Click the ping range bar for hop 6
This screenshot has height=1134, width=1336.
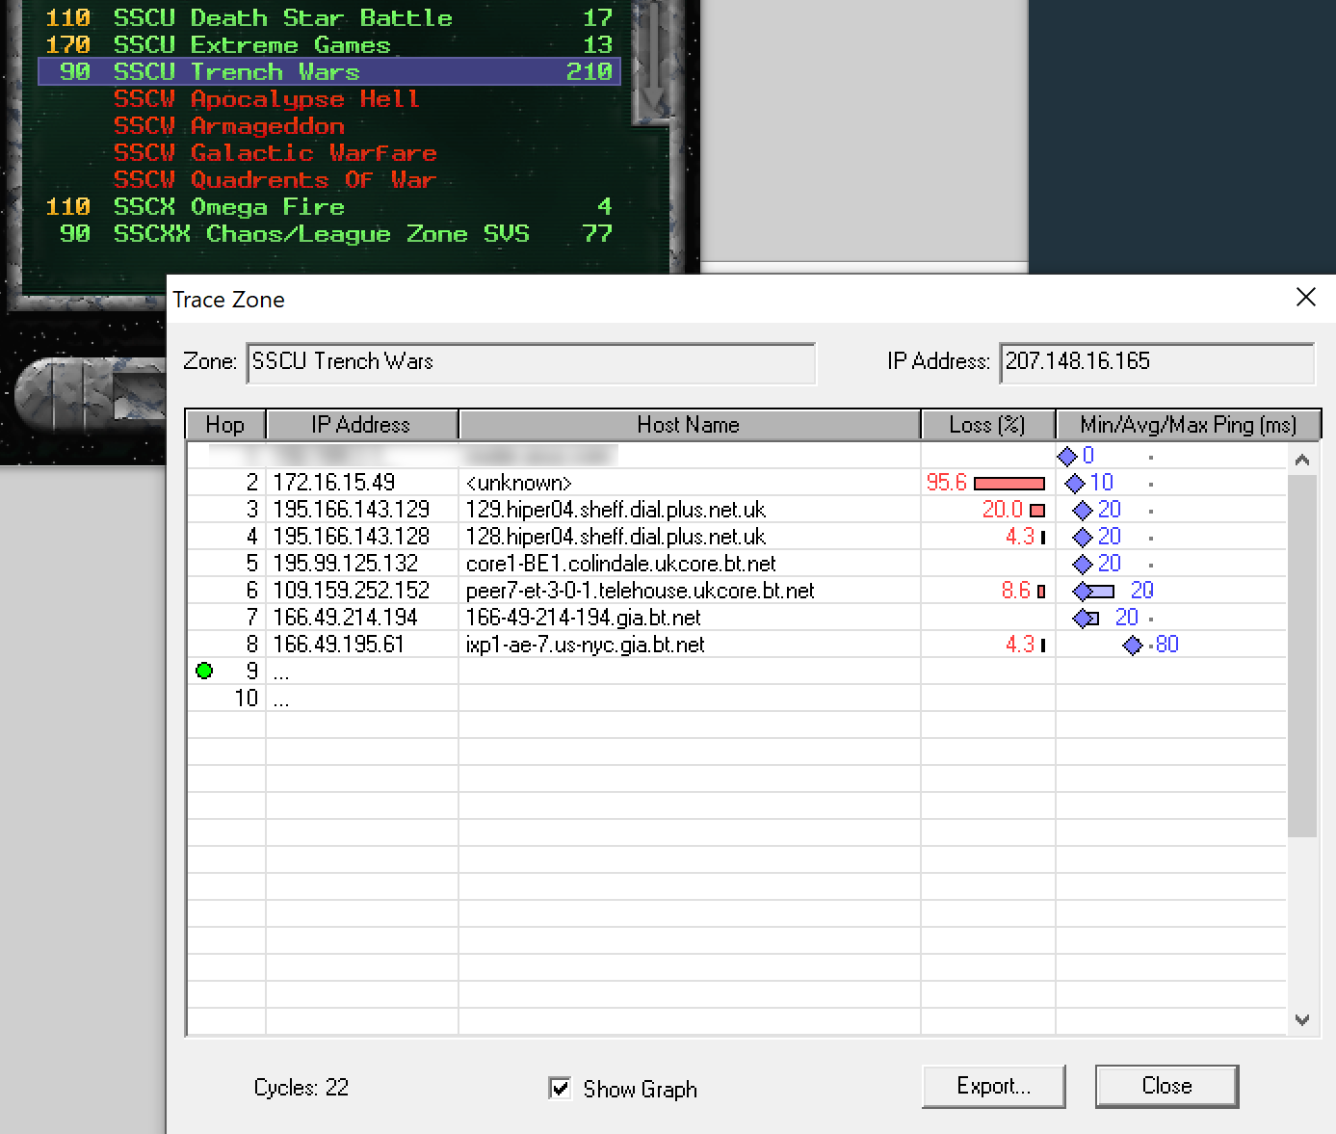(x=1096, y=592)
